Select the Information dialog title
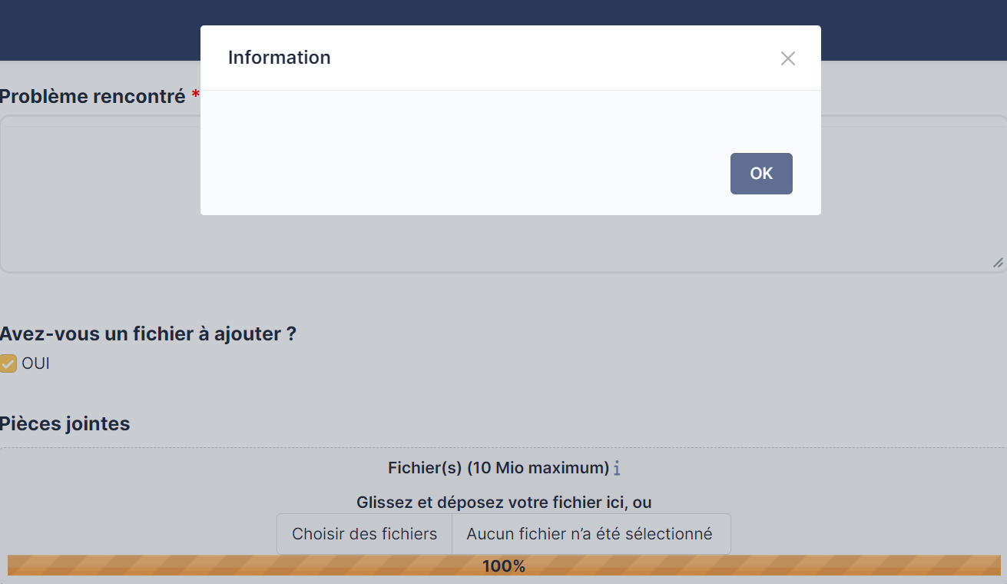Image resolution: width=1007 pixels, height=584 pixels. click(x=279, y=58)
